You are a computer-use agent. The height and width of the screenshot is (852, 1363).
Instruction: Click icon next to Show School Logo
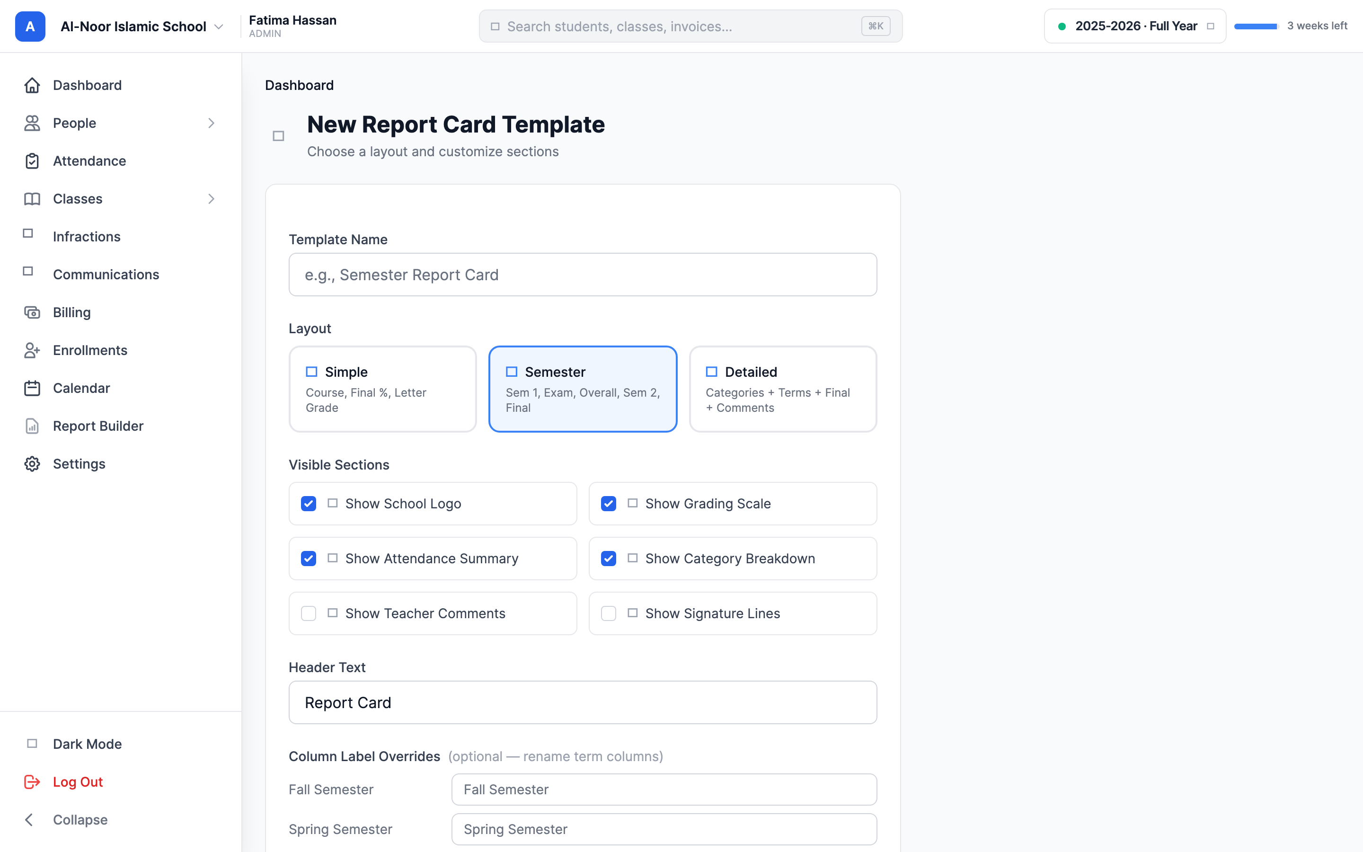(332, 503)
